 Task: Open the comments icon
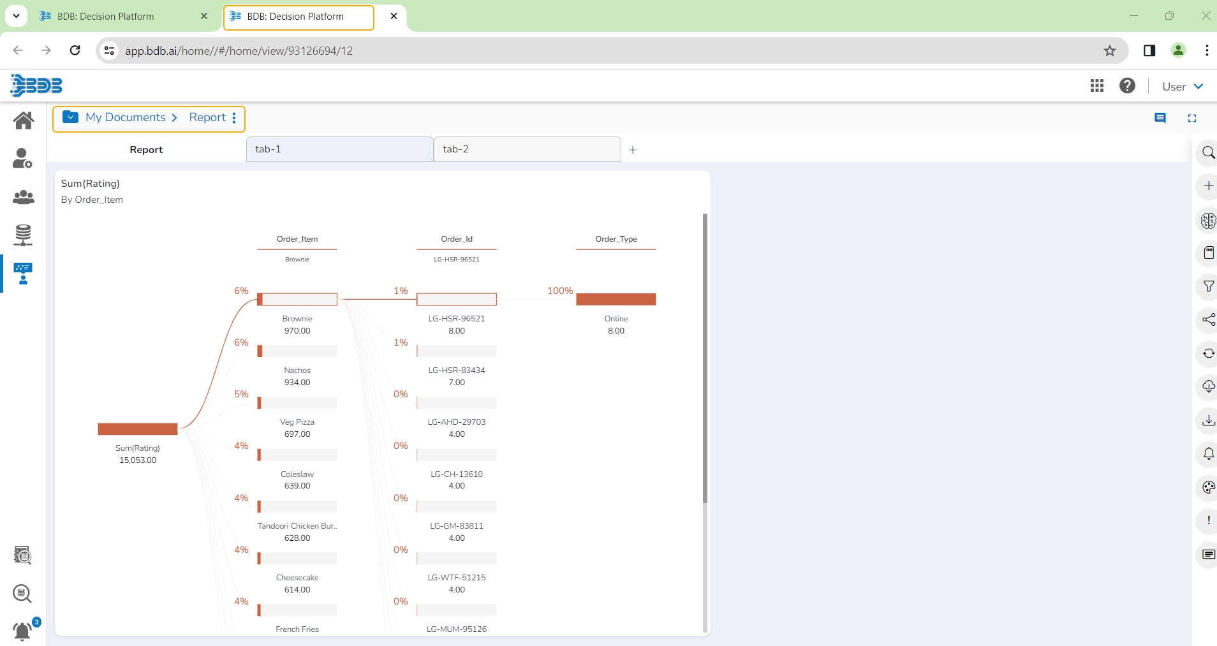tap(1160, 118)
